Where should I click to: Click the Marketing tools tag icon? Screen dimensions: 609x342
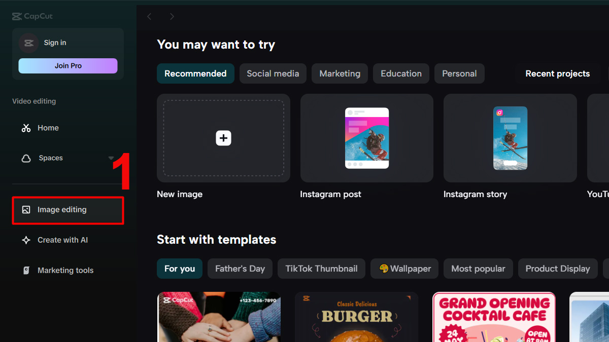pyautogui.click(x=26, y=271)
